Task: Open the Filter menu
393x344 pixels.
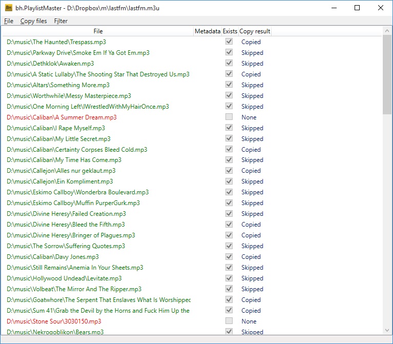Action: tap(60, 21)
